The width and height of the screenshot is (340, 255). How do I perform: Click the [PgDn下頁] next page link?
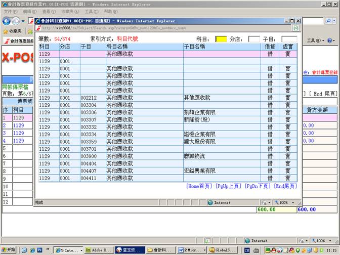click(257, 186)
